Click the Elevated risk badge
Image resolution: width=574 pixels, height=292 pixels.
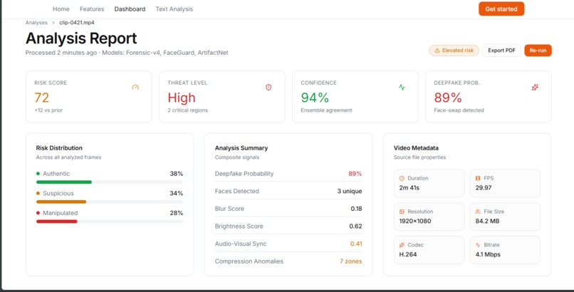pyautogui.click(x=454, y=51)
